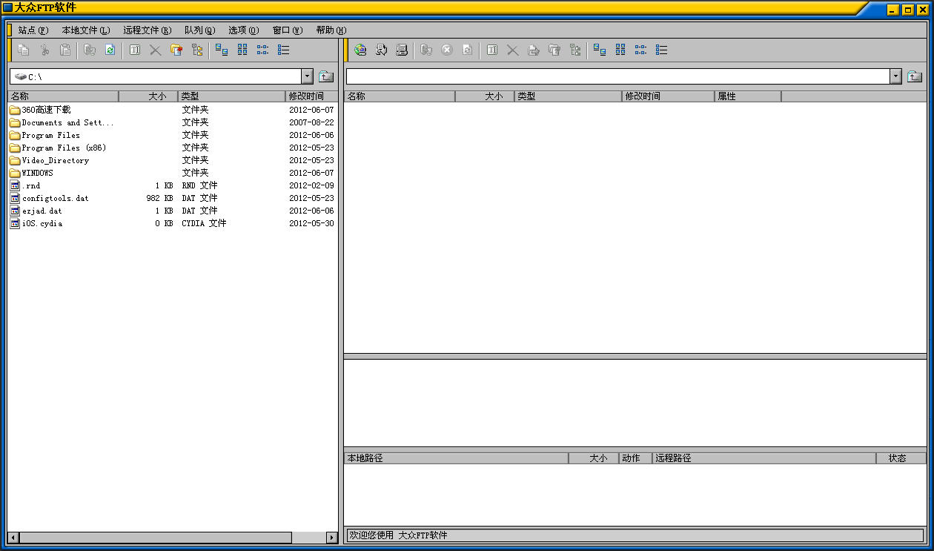The height and width of the screenshot is (551, 934).
Task: Go up one level in local pane
Action: tap(326, 76)
